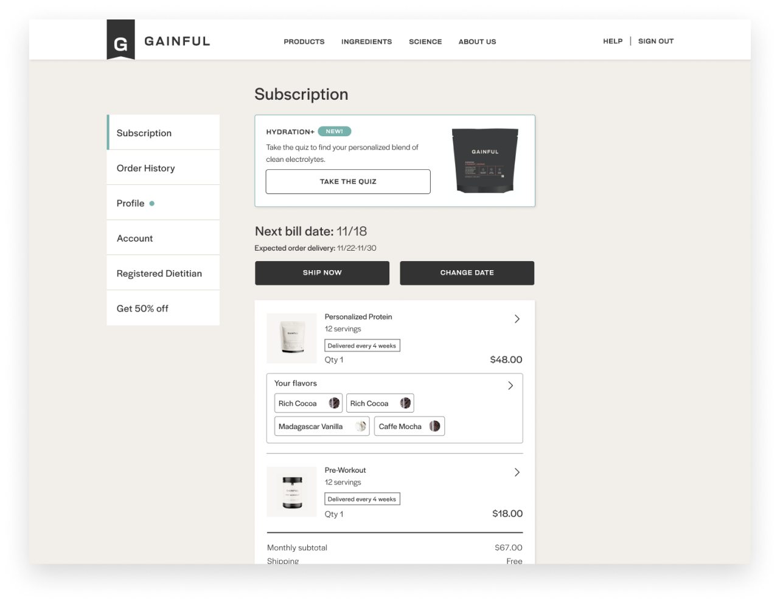Click the second Rich Cocoa flavor swatch icon
This screenshot has width=780, height=603.
405,403
